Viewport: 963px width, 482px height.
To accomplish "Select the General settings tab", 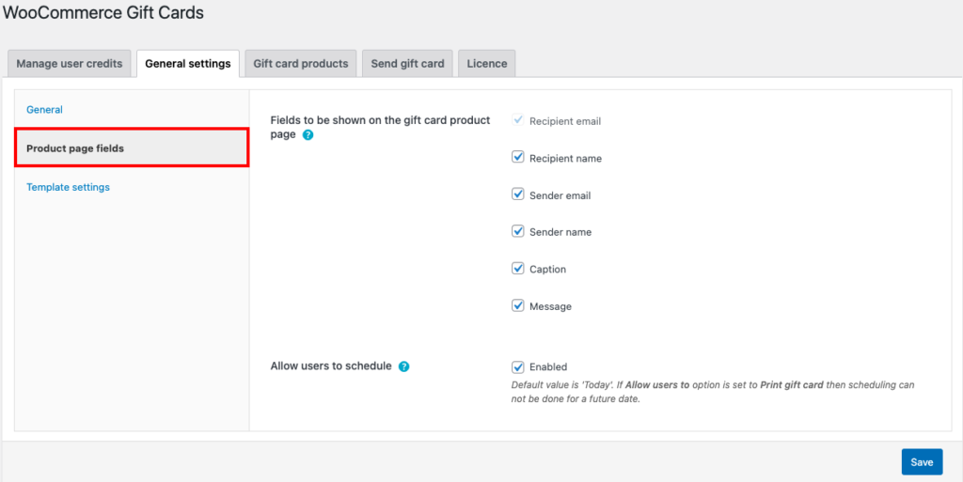I will click(x=187, y=64).
